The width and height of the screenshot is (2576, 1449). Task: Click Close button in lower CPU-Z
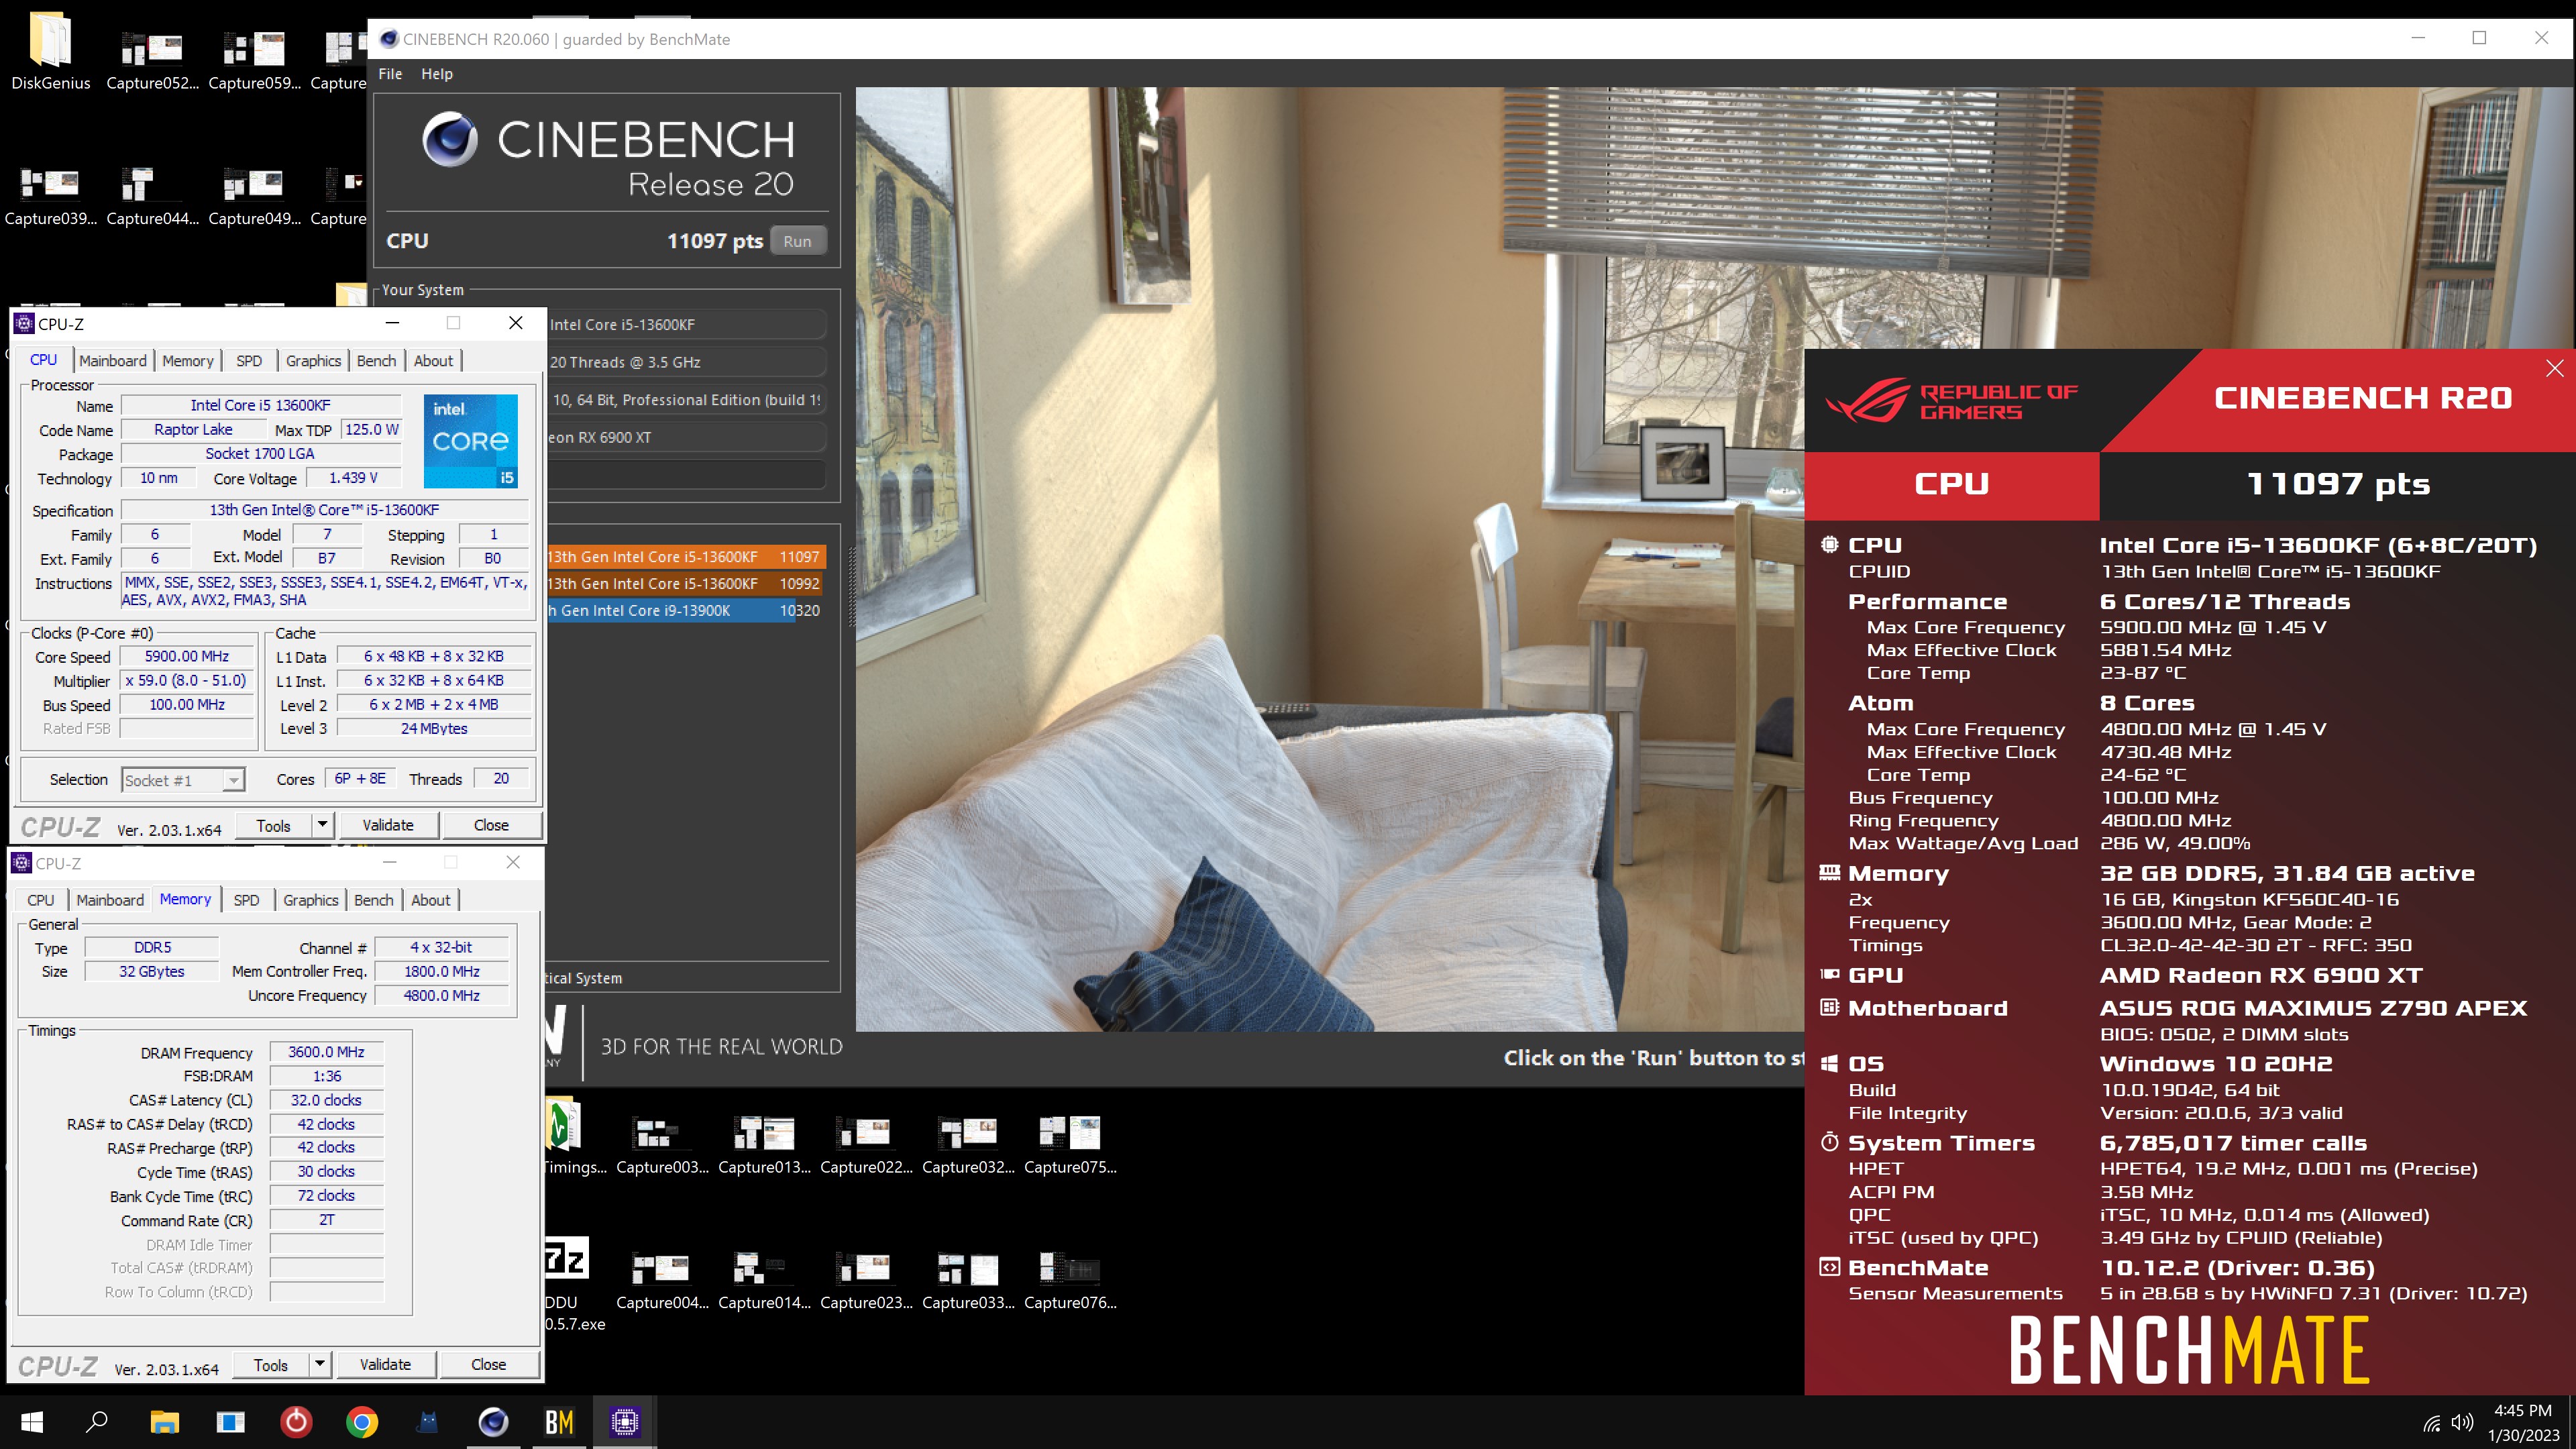pos(489,1364)
